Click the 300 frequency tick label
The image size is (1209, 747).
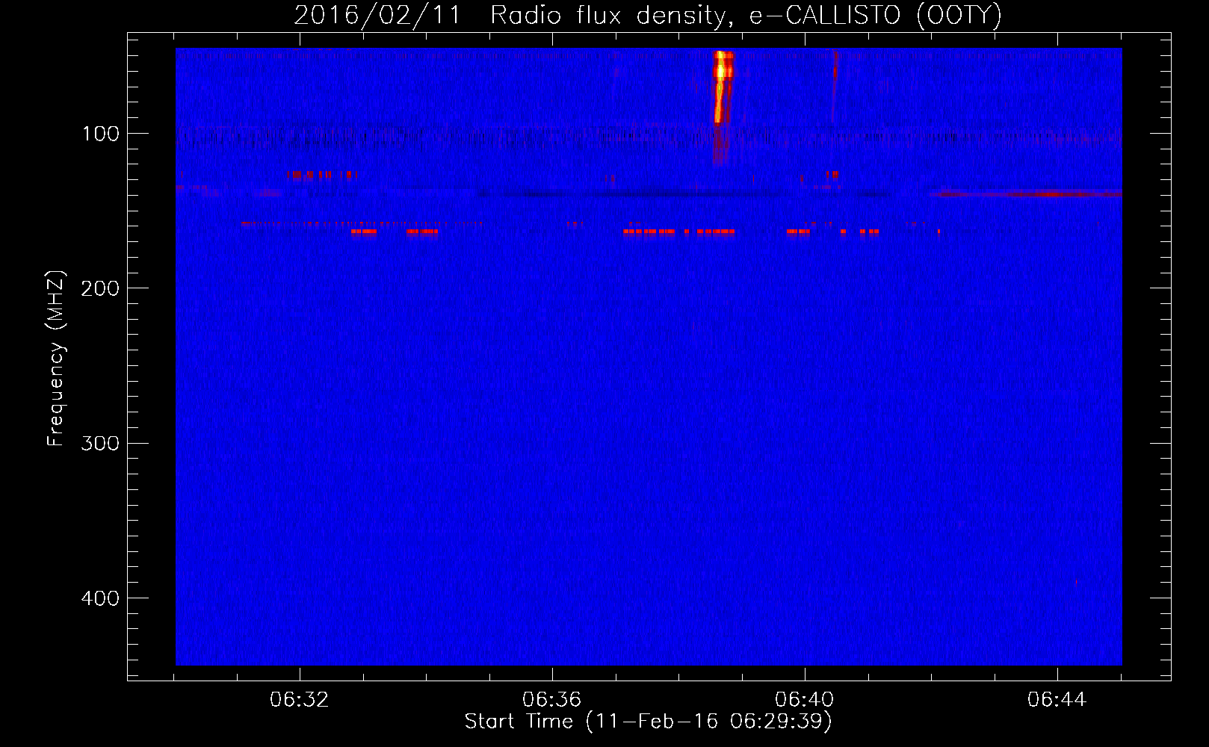pyautogui.click(x=100, y=443)
